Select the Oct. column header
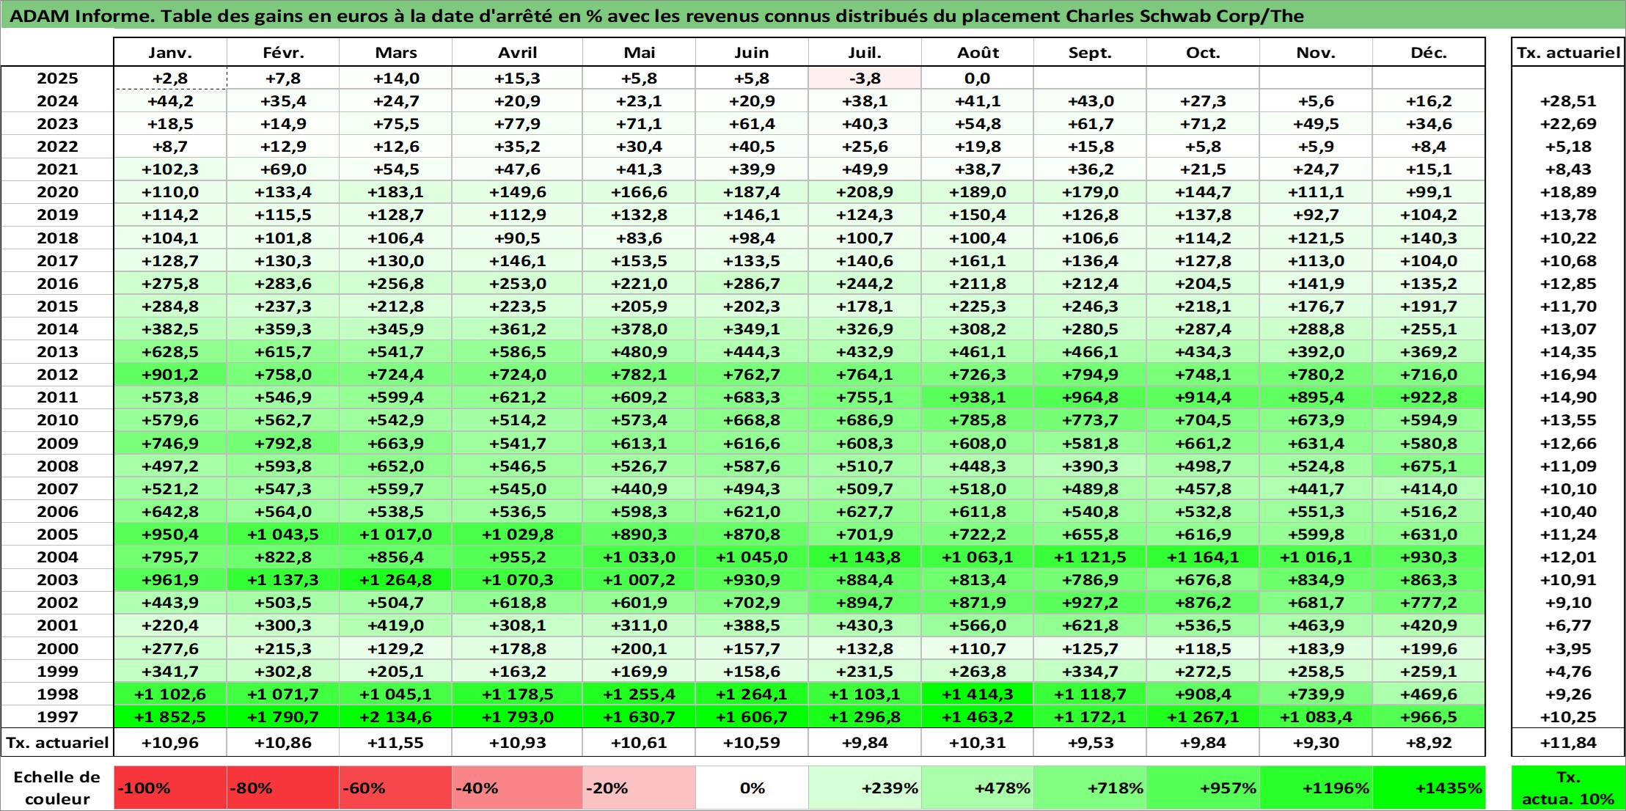1626x811 pixels. click(x=1203, y=52)
